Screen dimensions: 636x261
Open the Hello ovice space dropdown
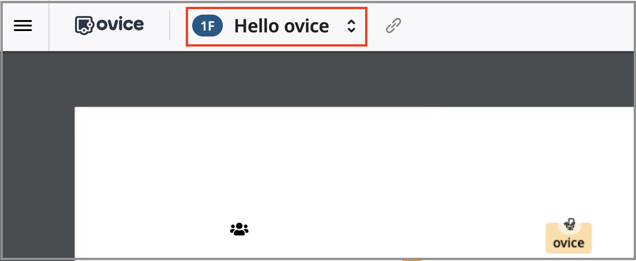281,26
